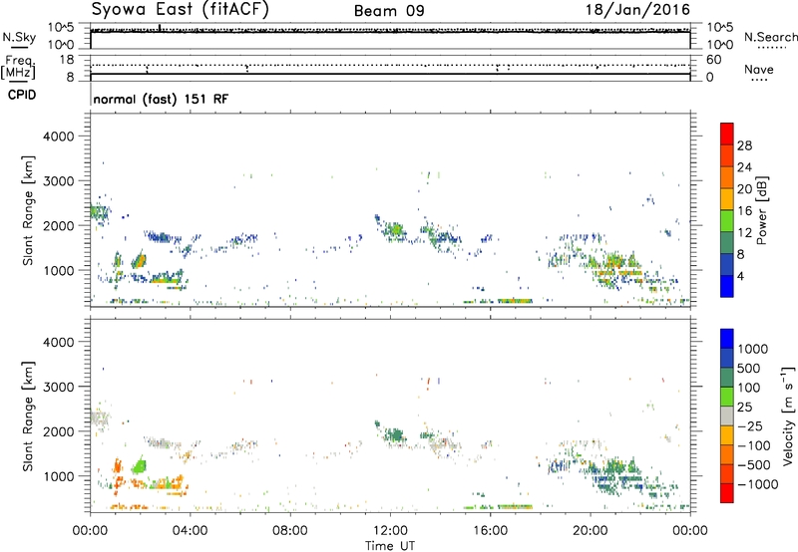Click the '18' frequency axis tick
798x552 pixels.
click(67, 60)
